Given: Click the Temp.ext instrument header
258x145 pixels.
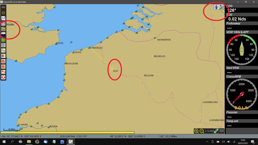Looking at the screenshot, I should coord(242,121).
